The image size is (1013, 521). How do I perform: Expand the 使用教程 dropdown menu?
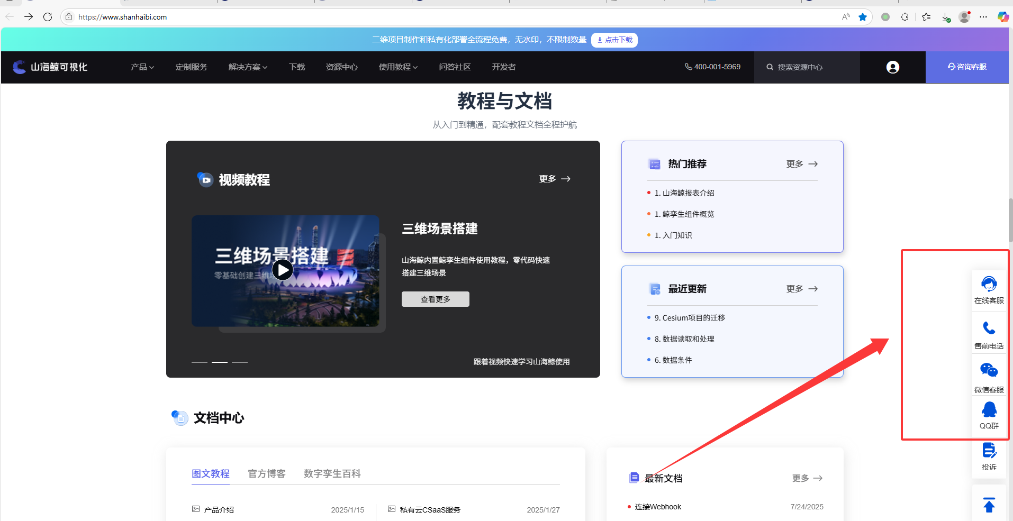click(x=398, y=67)
